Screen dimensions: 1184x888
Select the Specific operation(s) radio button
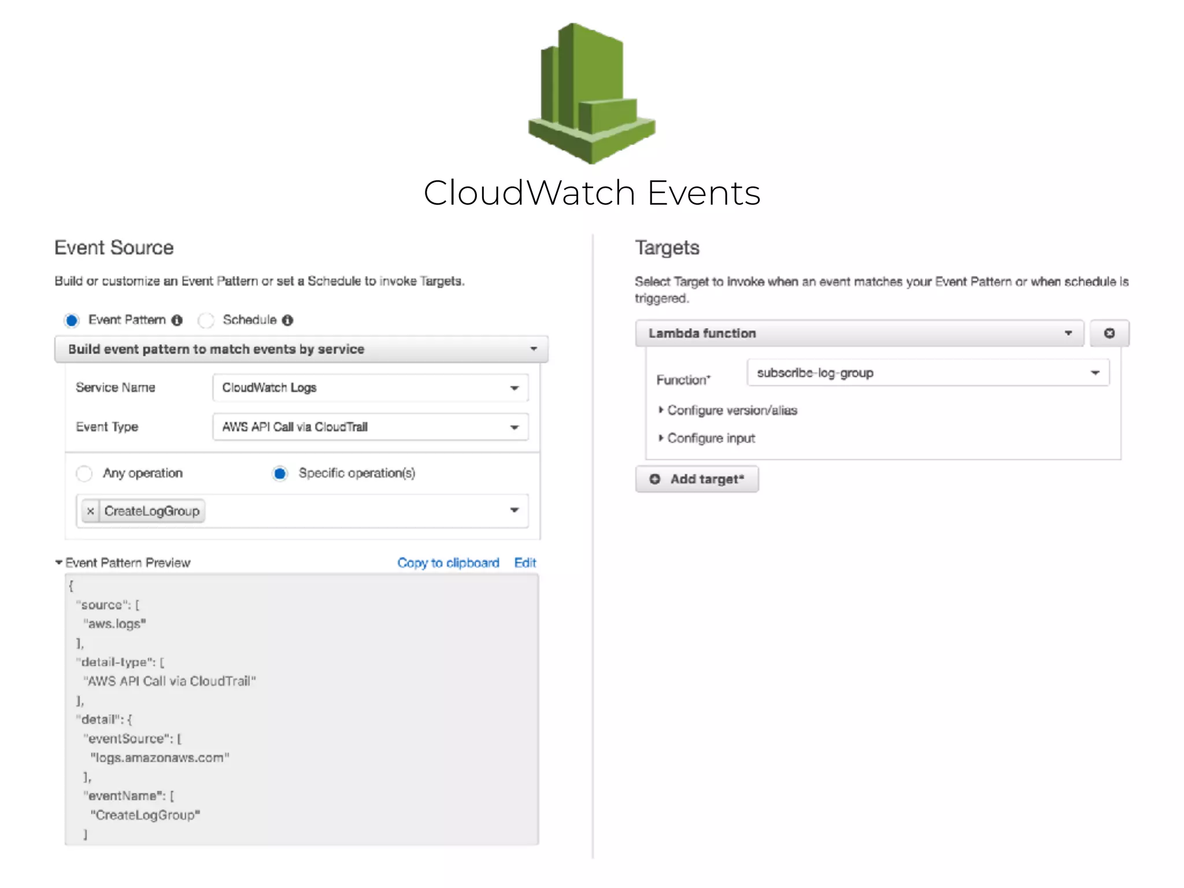(x=280, y=473)
